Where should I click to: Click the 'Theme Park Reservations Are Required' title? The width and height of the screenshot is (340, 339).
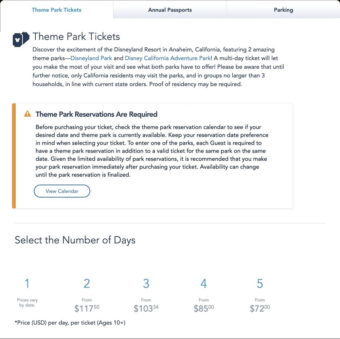[x=96, y=114]
